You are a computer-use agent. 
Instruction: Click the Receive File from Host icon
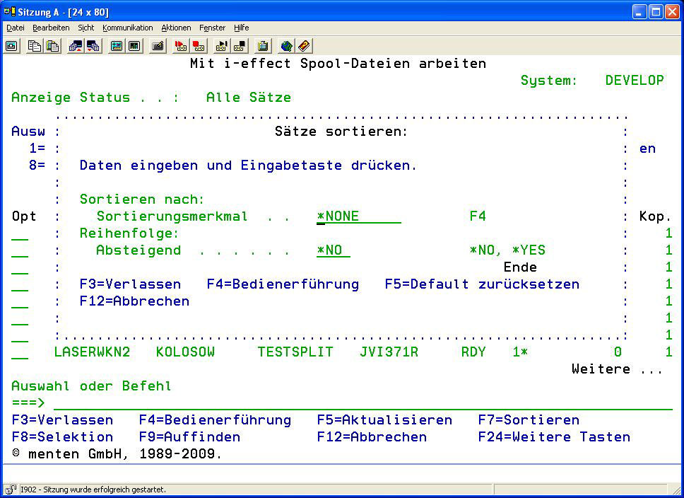coord(93,46)
